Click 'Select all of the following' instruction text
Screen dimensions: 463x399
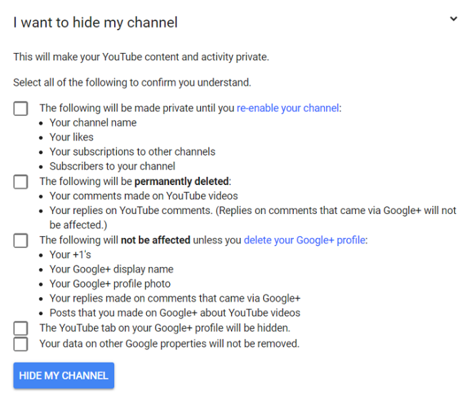[x=132, y=82]
